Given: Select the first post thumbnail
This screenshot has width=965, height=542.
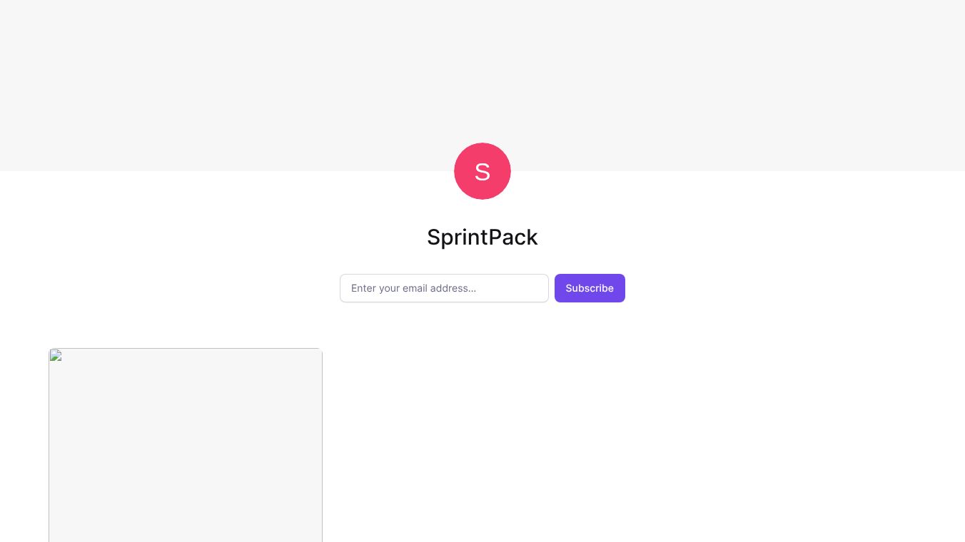Looking at the screenshot, I should (x=186, y=445).
